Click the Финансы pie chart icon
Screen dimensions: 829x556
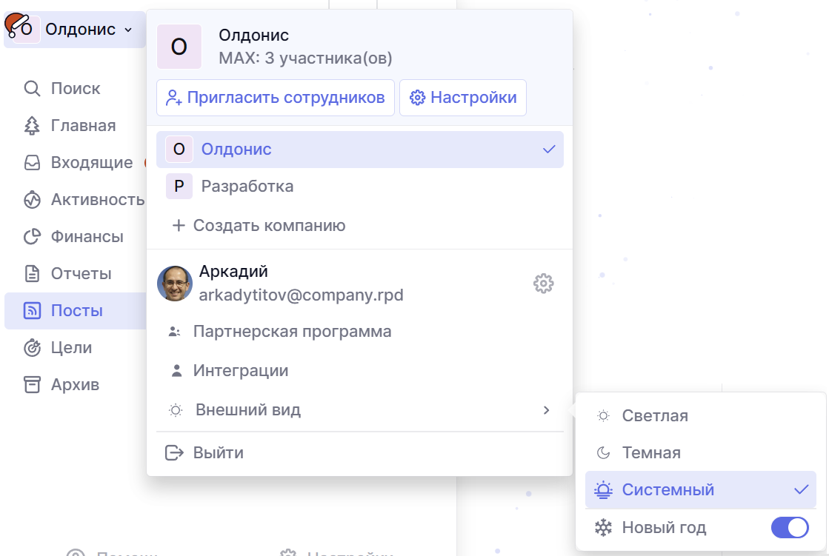[x=32, y=237]
